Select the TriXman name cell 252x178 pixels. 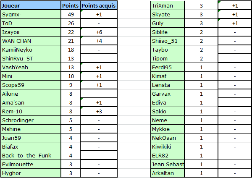pyautogui.click(x=168, y=5)
